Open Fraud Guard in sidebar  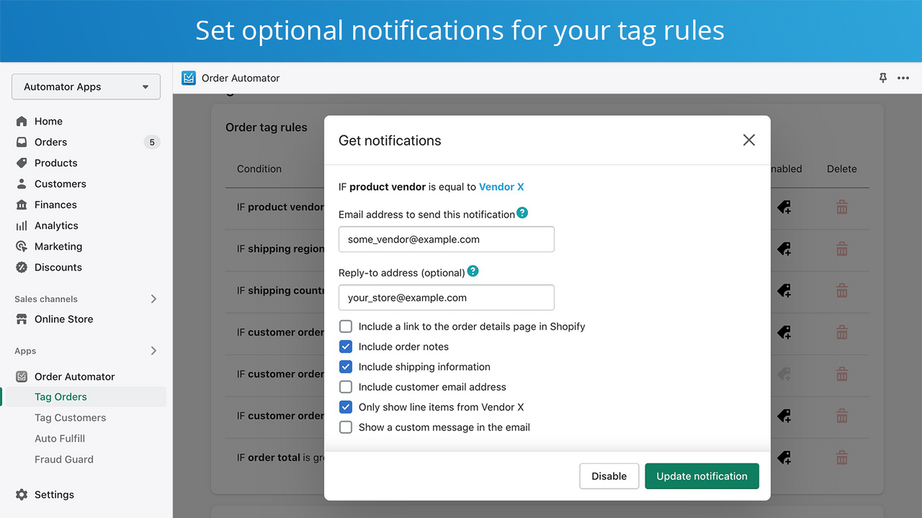pyautogui.click(x=64, y=459)
